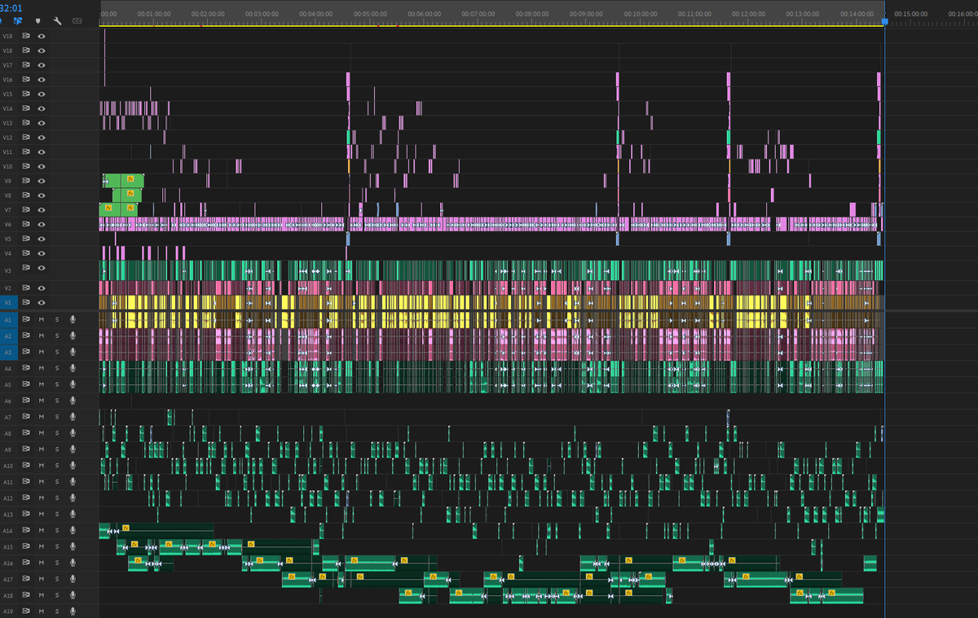
Task: Click ruler at 00:10:00:00 mark
Action: 641,14
